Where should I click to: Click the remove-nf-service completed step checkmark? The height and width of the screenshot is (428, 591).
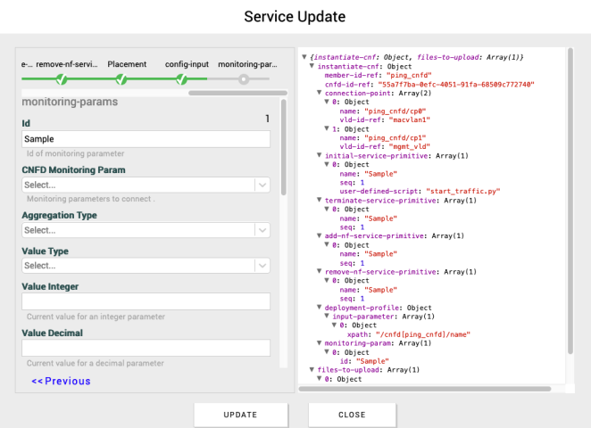61,79
